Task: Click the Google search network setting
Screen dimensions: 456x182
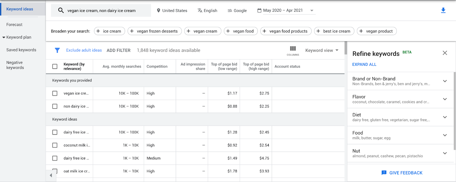Action: pyautogui.click(x=237, y=11)
